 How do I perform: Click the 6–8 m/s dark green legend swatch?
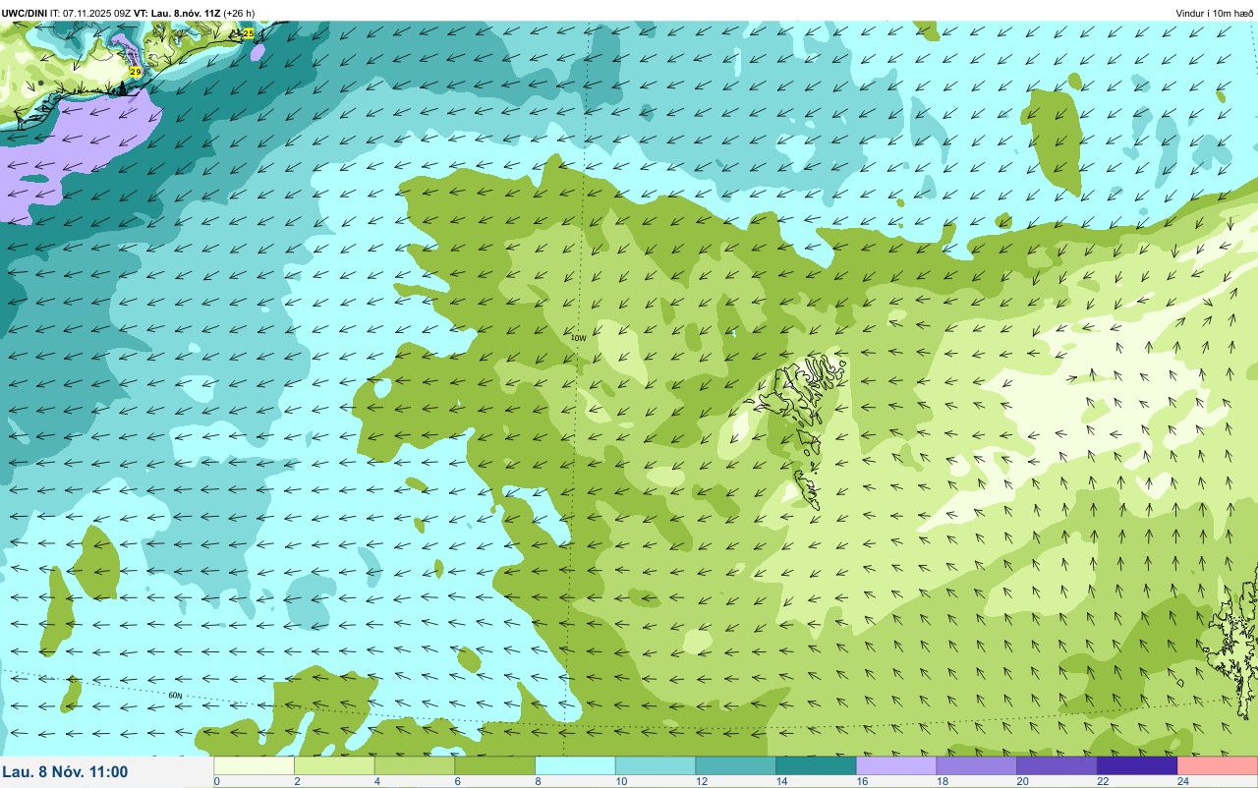point(495,765)
